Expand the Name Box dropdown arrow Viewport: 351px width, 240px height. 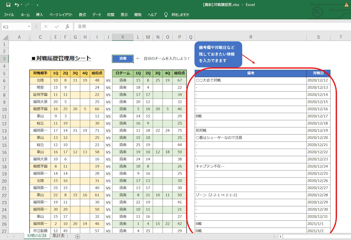tap(29, 27)
